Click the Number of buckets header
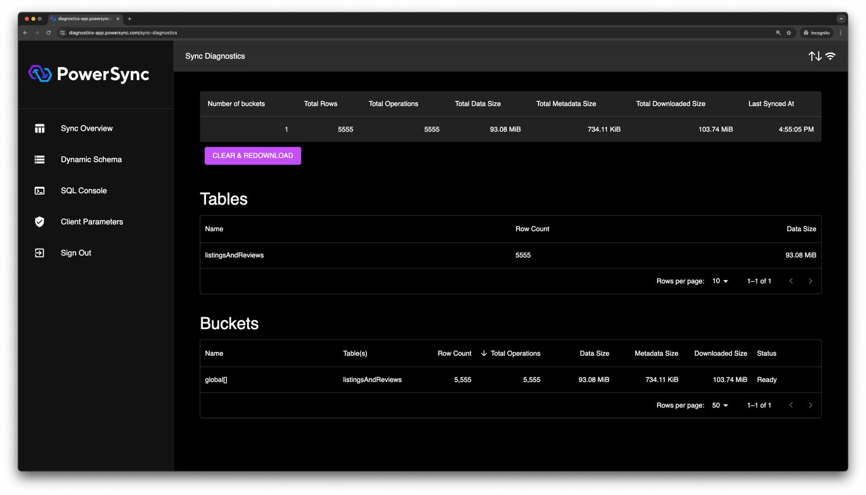This screenshot has height=495, width=866. [237, 104]
